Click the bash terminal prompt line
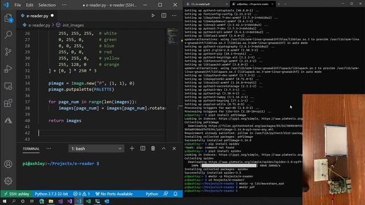Screen dimensions: 365x205 (61, 163)
